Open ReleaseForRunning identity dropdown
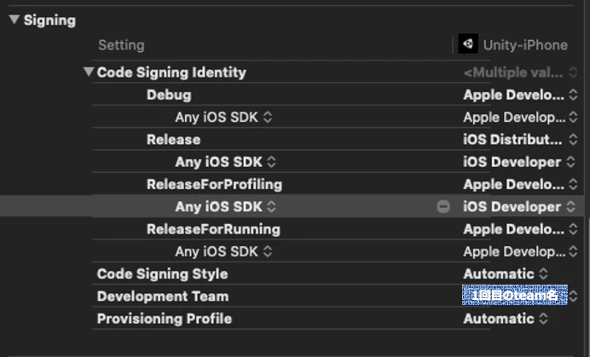The width and height of the screenshot is (590, 357). click(x=520, y=229)
